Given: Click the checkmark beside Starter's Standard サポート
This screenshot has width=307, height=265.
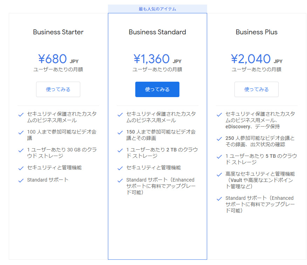Looking at the screenshot, I should (x=21, y=181).
